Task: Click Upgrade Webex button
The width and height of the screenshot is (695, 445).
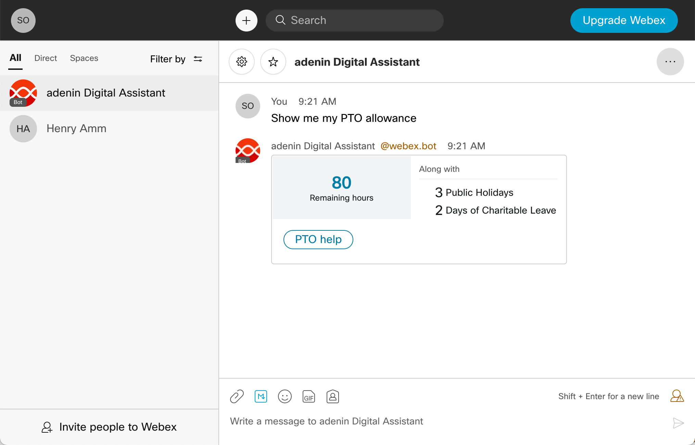Action: coord(624,21)
